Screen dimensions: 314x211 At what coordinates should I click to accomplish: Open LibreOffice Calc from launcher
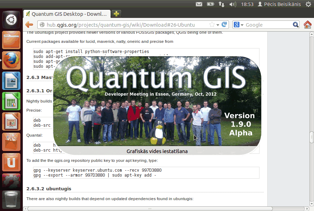tap(11, 101)
